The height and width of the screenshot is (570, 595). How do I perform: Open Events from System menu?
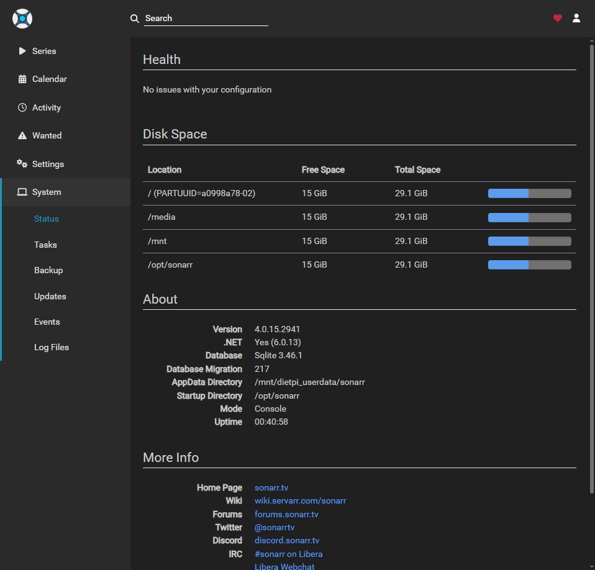coord(47,322)
